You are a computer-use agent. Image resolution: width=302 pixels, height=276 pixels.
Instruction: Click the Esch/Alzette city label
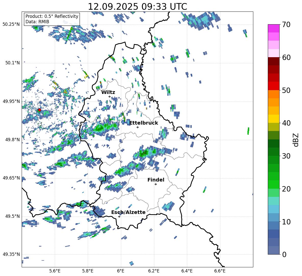click(128, 212)
